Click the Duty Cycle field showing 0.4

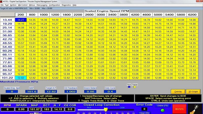[110, 91]
